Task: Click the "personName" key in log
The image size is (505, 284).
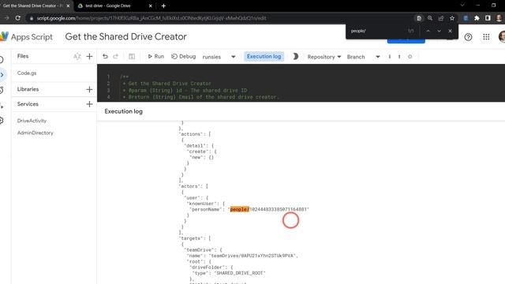Action: coord(207,209)
